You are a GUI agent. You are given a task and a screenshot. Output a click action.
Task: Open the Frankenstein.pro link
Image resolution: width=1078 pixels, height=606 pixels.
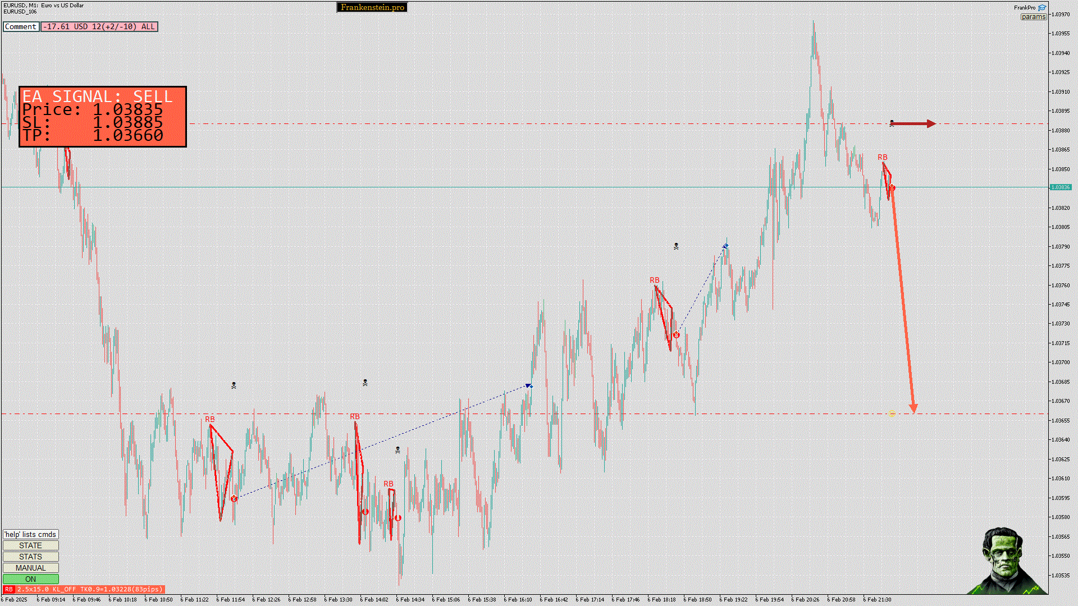pos(372,7)
